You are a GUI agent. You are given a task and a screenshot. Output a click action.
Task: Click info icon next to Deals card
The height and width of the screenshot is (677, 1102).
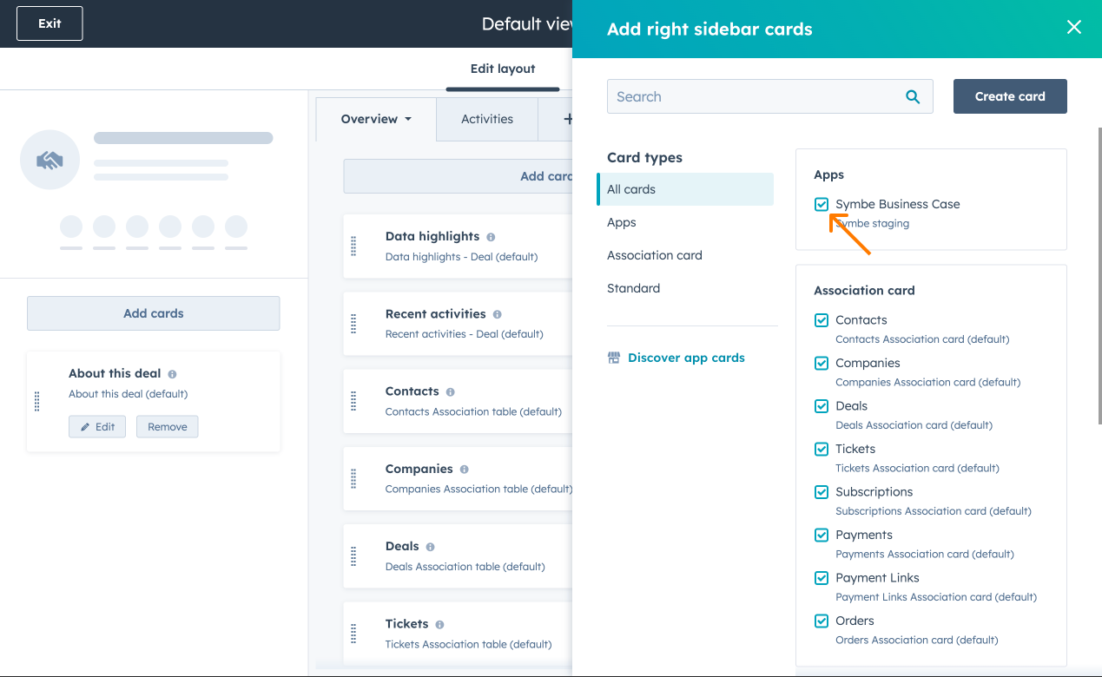click(x=430, y=547)
